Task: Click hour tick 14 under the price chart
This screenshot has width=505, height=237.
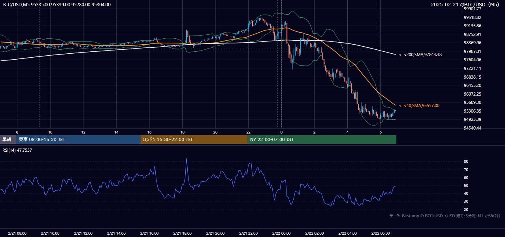Action: pos(116,132)
